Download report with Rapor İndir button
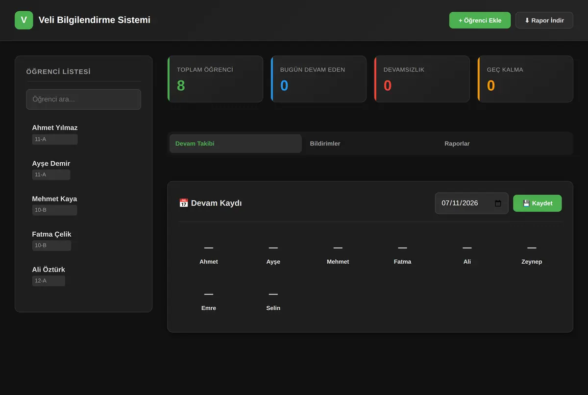 544,20
